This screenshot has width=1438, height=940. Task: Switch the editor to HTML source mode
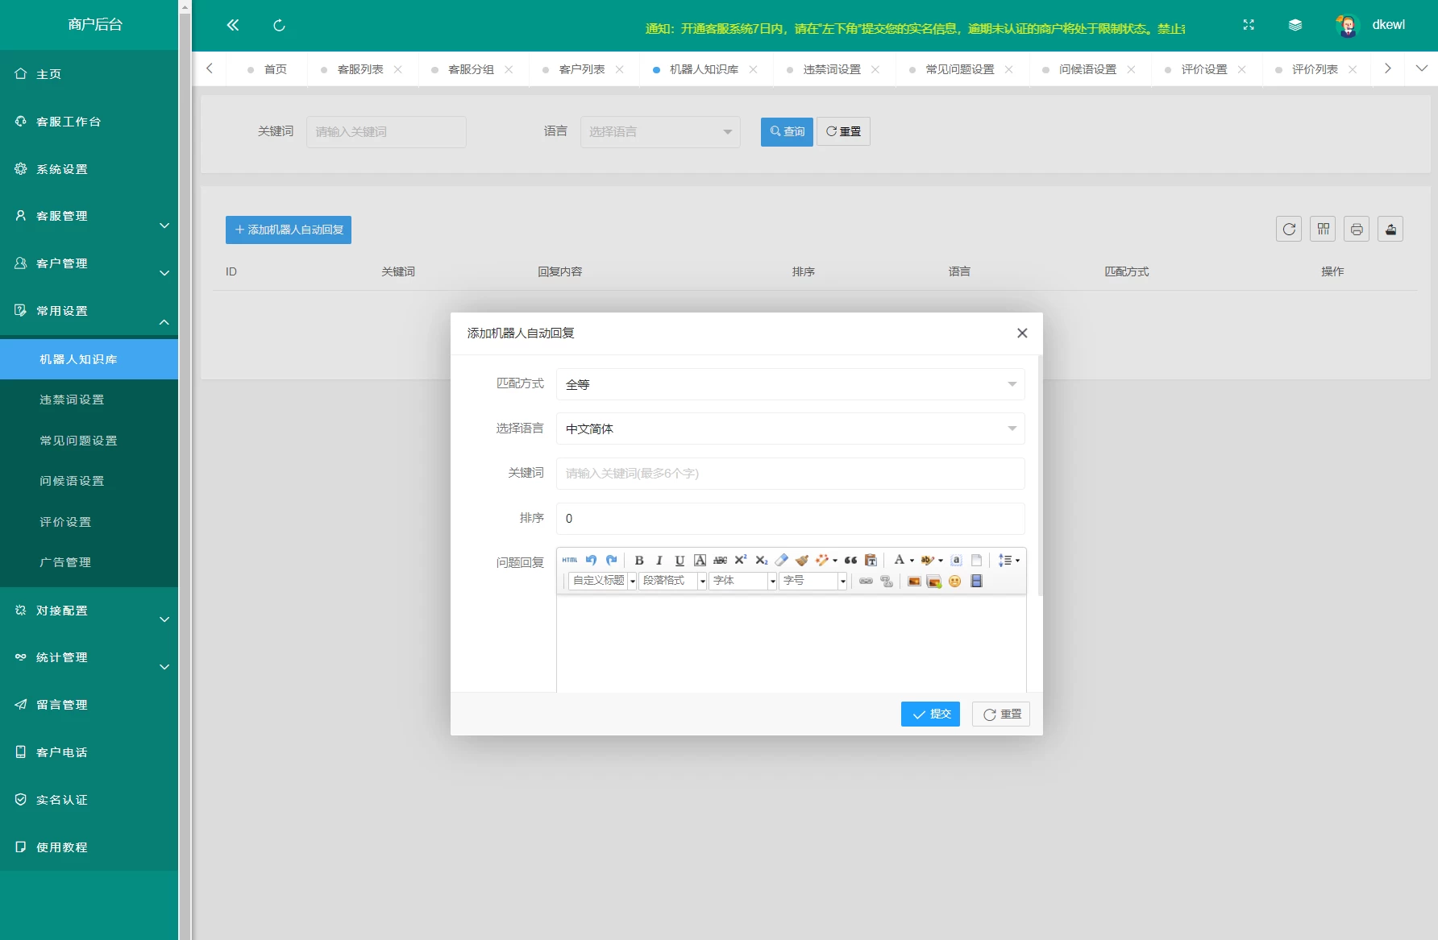[570, 561]
